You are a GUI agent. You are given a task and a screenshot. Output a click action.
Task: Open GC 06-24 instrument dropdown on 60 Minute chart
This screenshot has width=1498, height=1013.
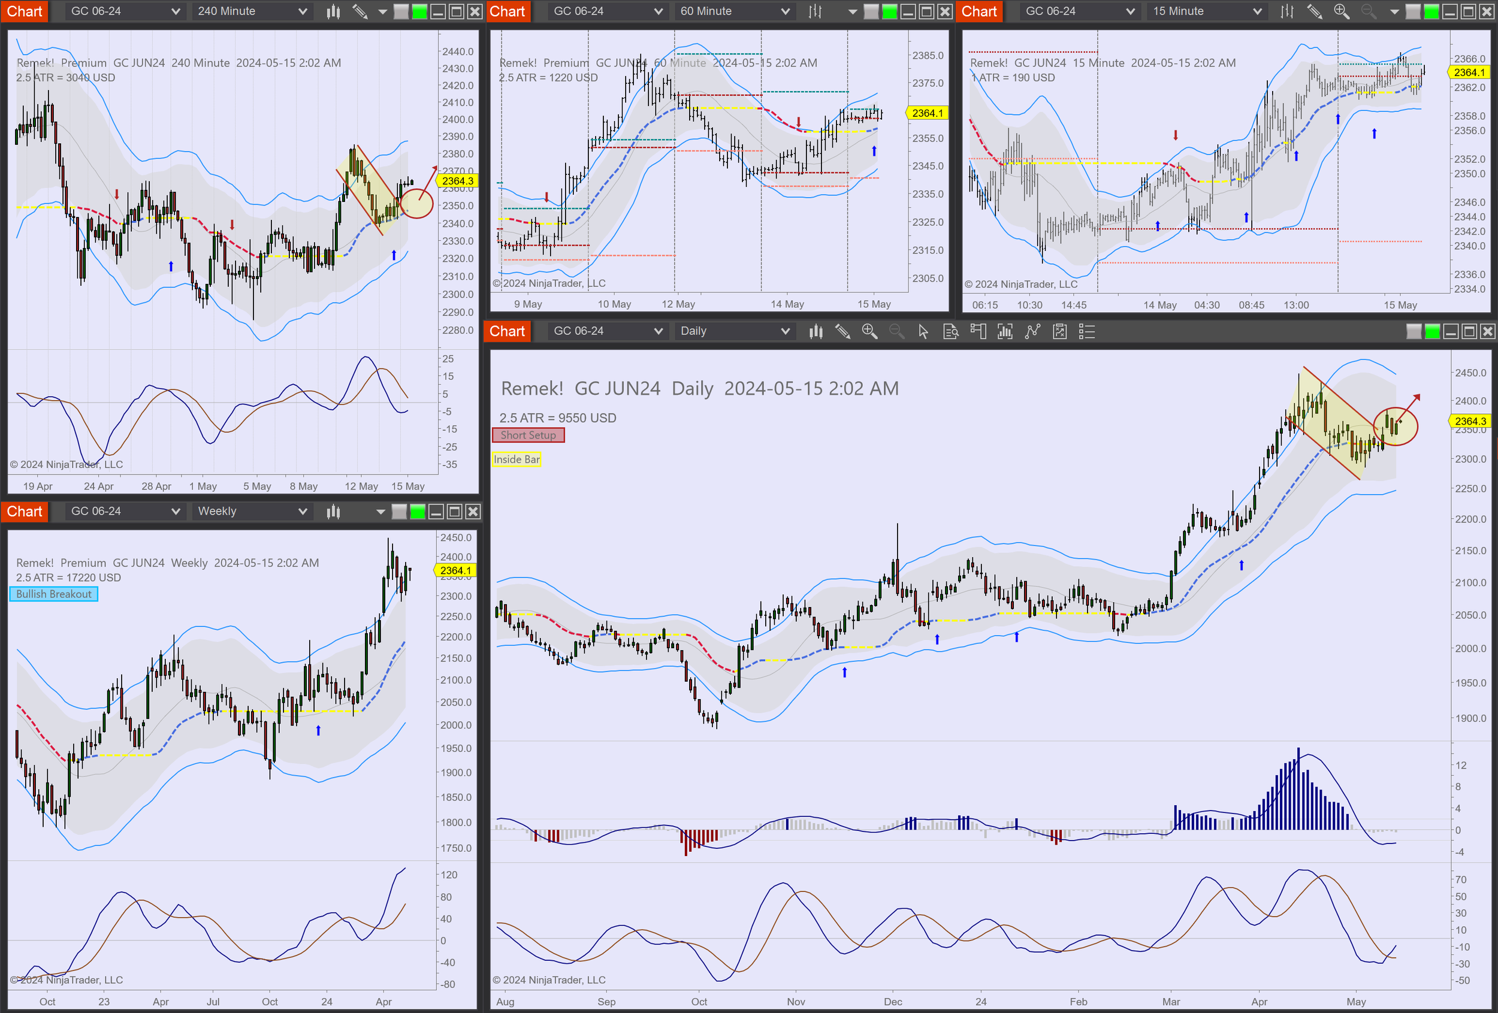(x=607, y=11)
